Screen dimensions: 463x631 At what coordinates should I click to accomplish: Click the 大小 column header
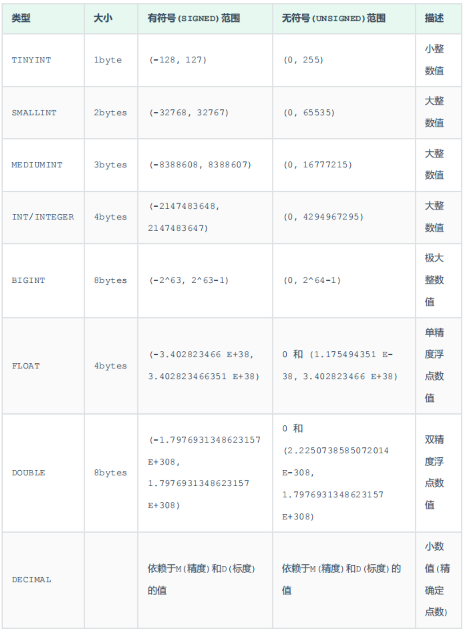(x=103, y=18)
